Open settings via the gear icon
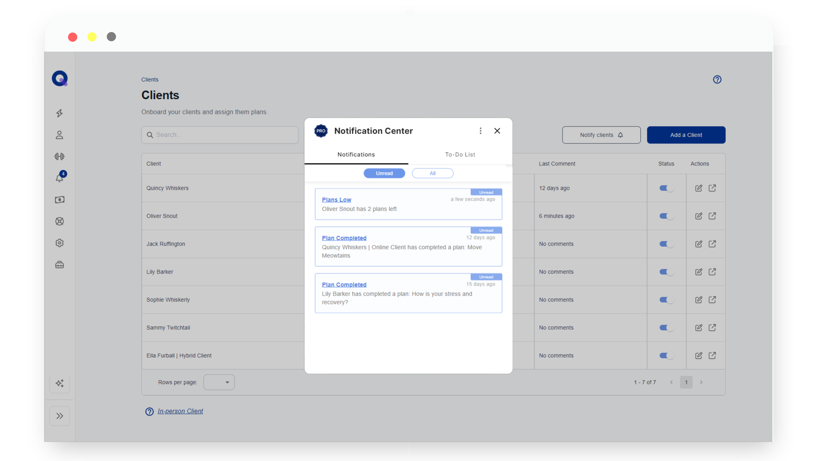 (59, 243)
